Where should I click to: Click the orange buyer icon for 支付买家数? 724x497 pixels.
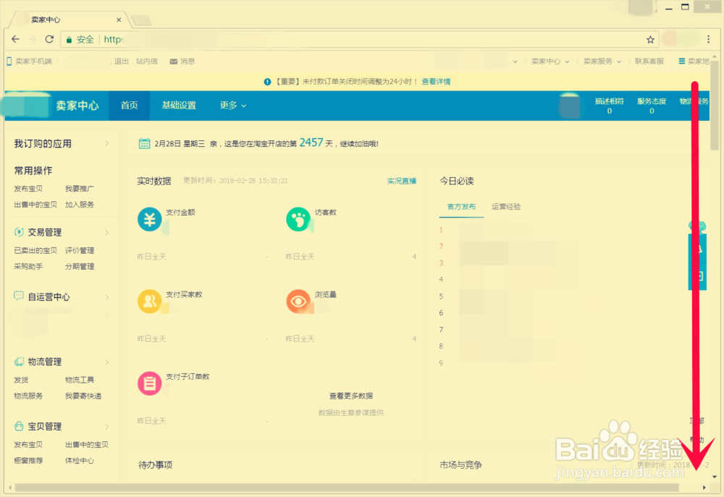150,301
